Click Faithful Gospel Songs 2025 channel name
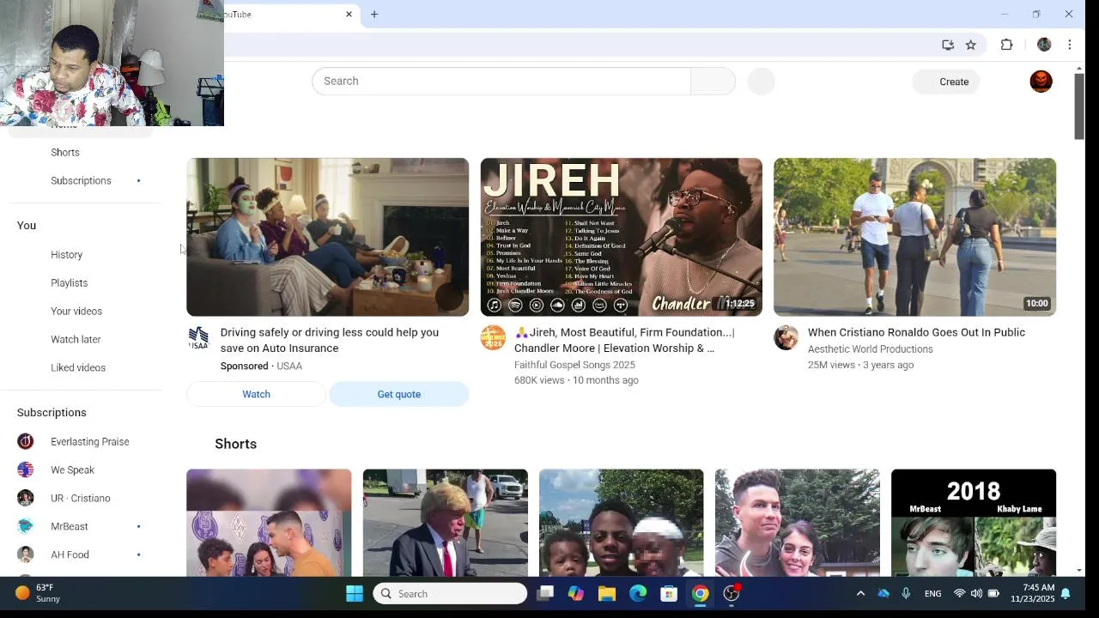The image size is (1099, 618). tap(574, 365)
